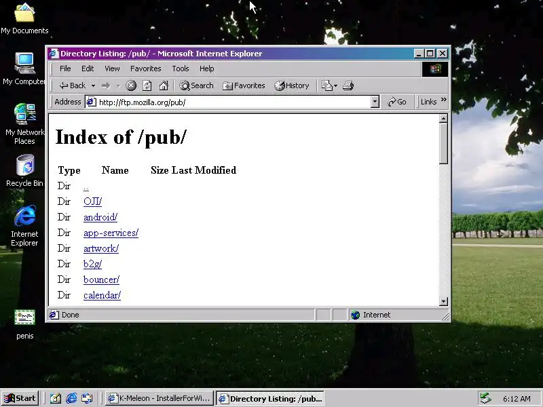Expand the Links toolbar chevron

[444, 100]
